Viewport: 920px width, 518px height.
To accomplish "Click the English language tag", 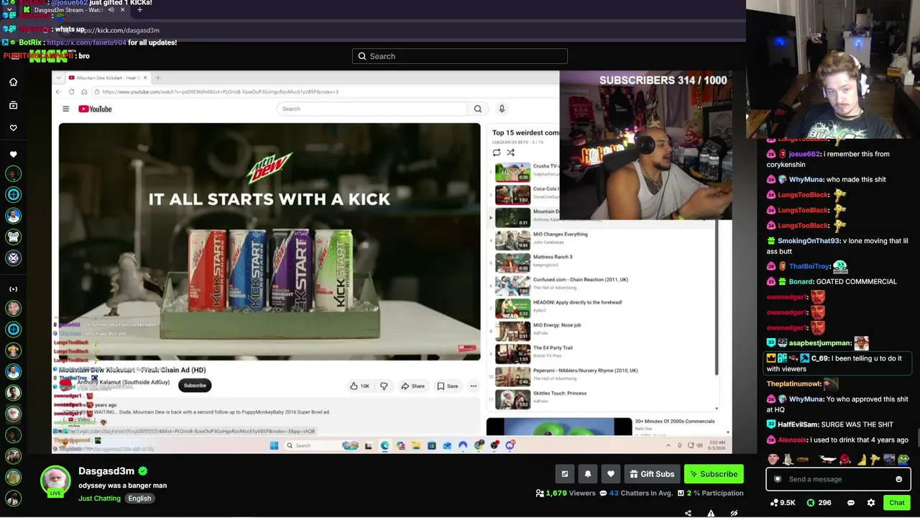I will tap(139, 499).
